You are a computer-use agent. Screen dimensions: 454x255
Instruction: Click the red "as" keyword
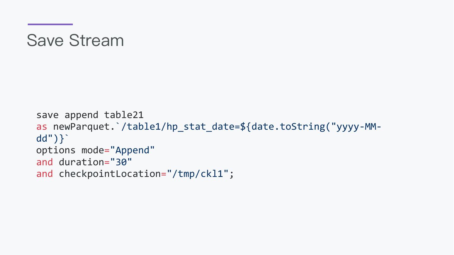pyautogui.click(x=42, y=127)
